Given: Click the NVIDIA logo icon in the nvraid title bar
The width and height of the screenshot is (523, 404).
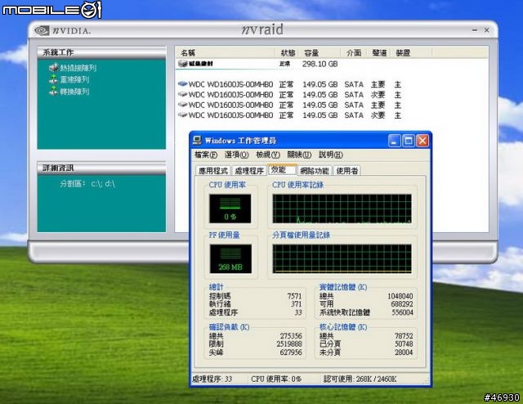Looking at the screenshot, I should point(42,31).
